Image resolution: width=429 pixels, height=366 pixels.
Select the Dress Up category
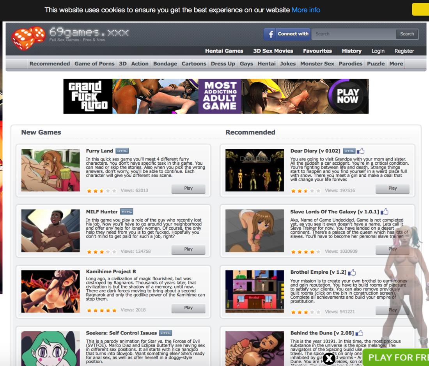pos(223,63)
